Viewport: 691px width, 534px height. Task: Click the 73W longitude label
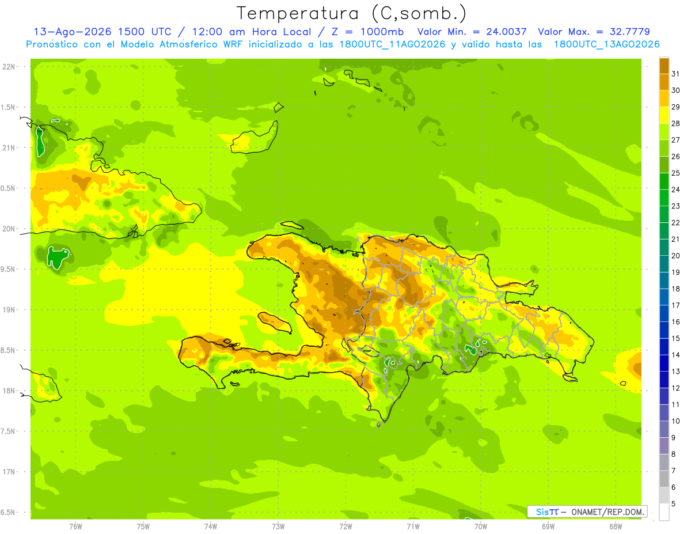tap(278, 526)
